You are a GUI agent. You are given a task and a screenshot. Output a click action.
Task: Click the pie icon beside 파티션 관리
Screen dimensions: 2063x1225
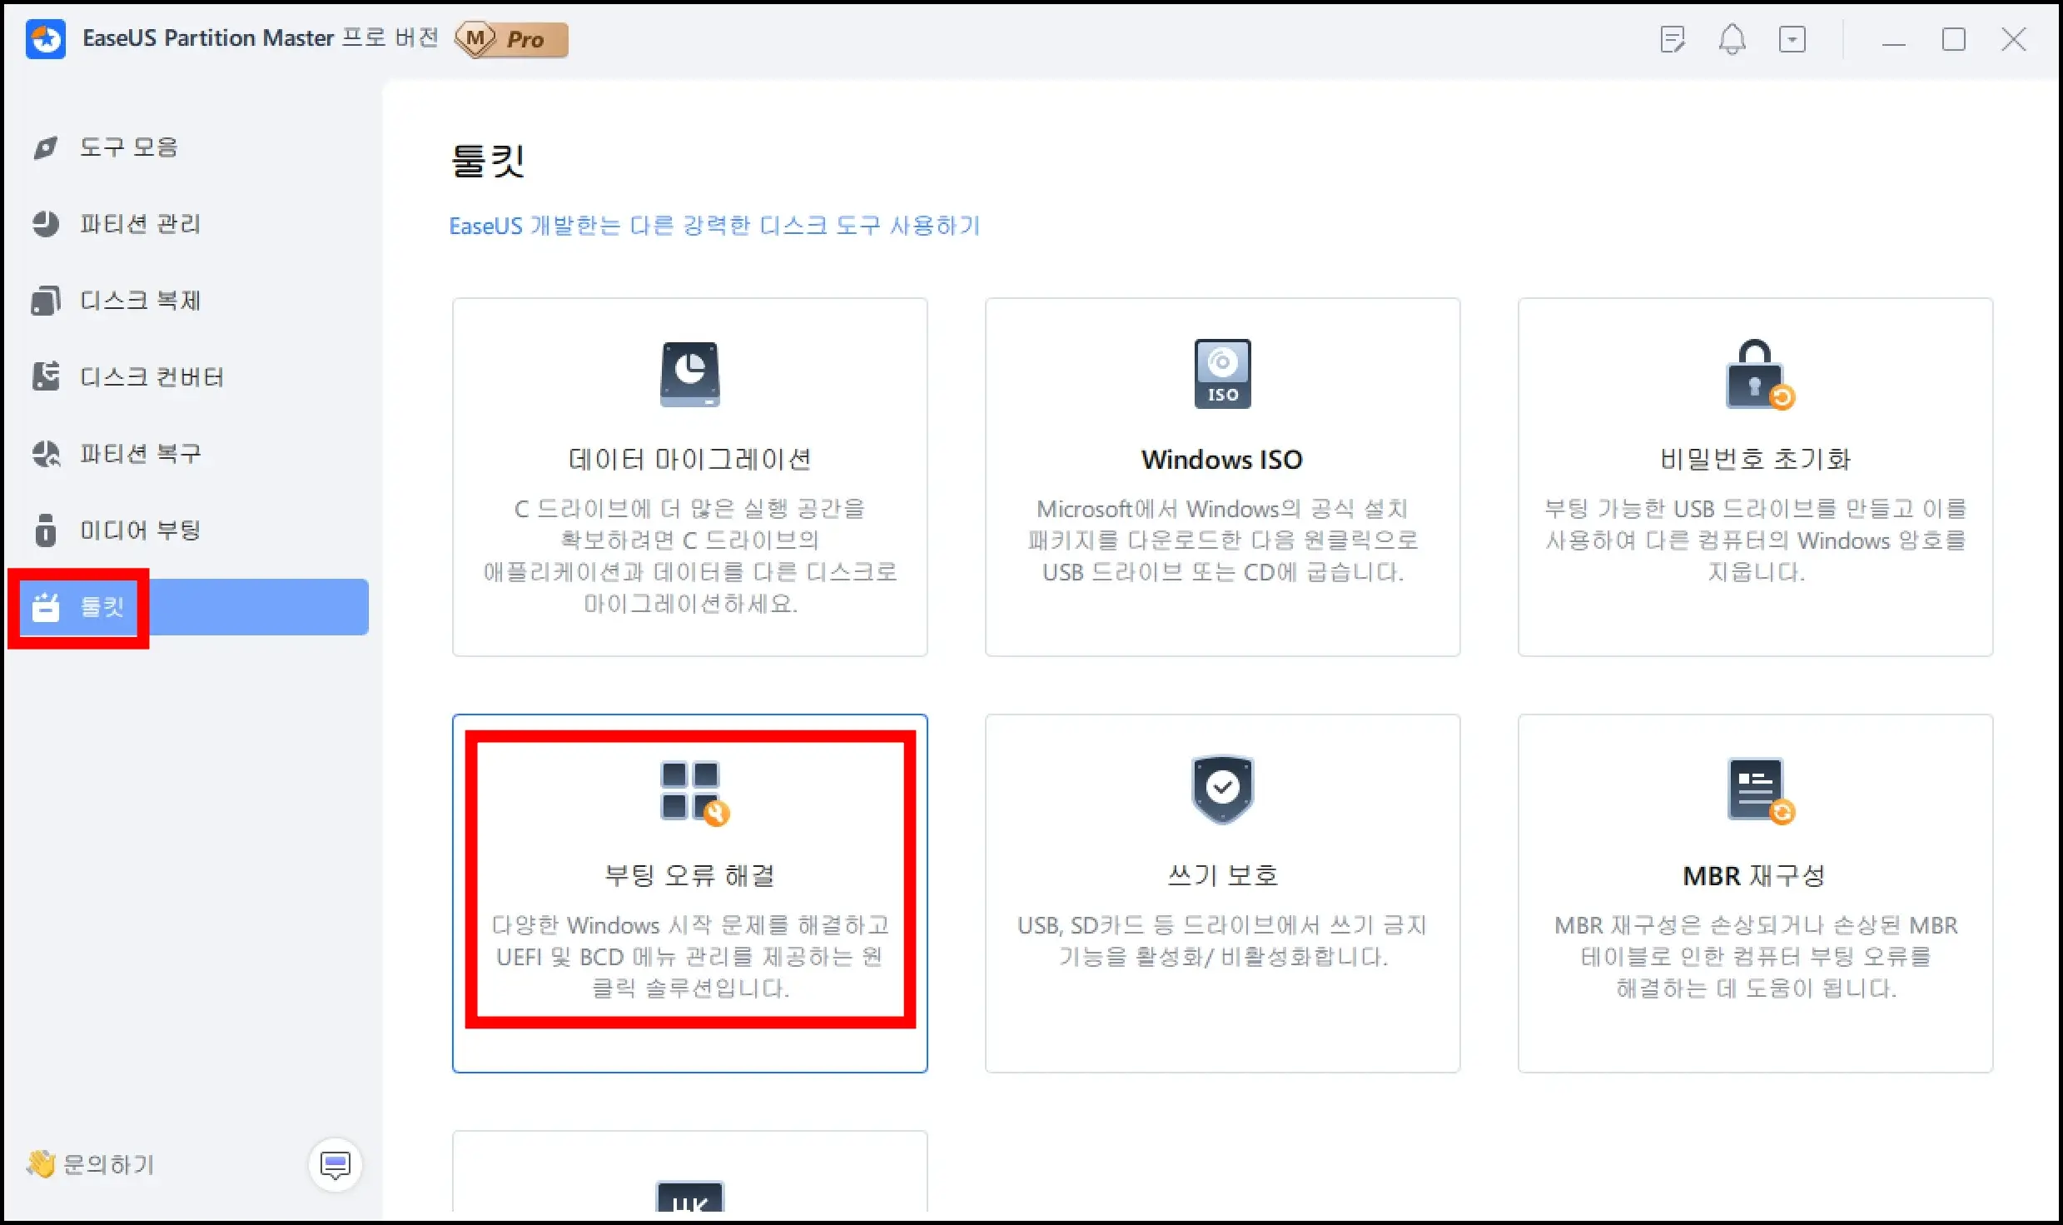point(46,224)
